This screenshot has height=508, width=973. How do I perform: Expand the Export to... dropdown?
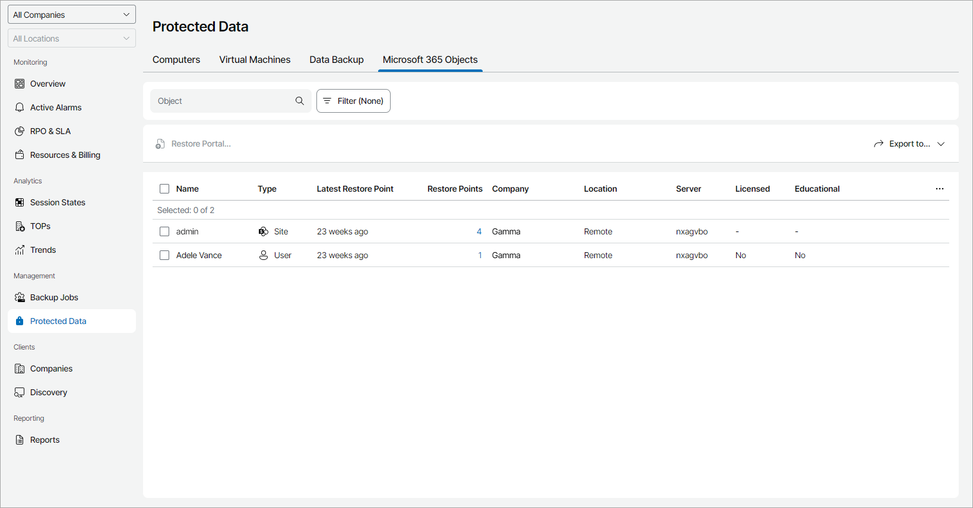click(x=909, y=144)
